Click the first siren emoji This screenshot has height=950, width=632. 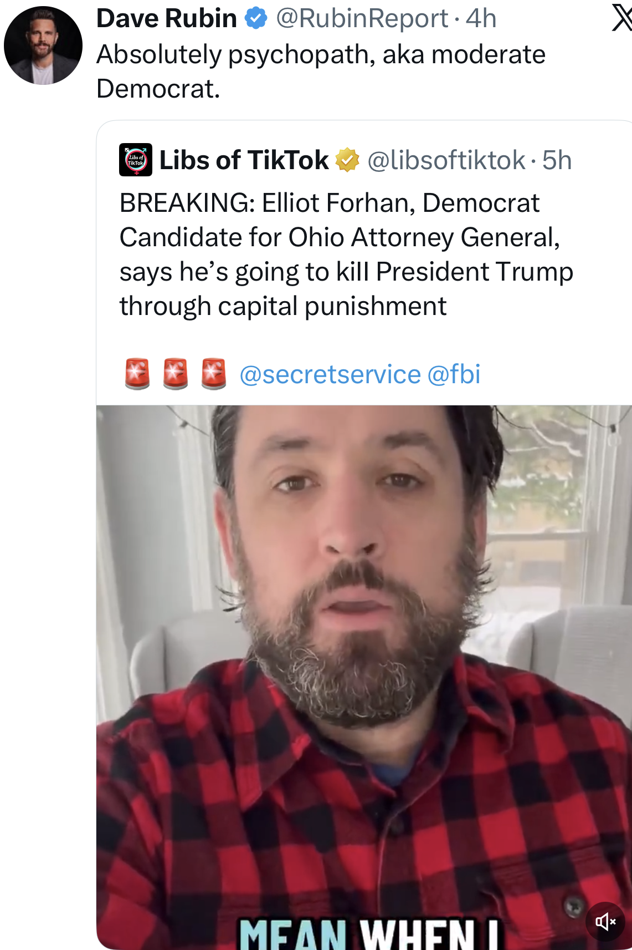click(x=137, y=374)
